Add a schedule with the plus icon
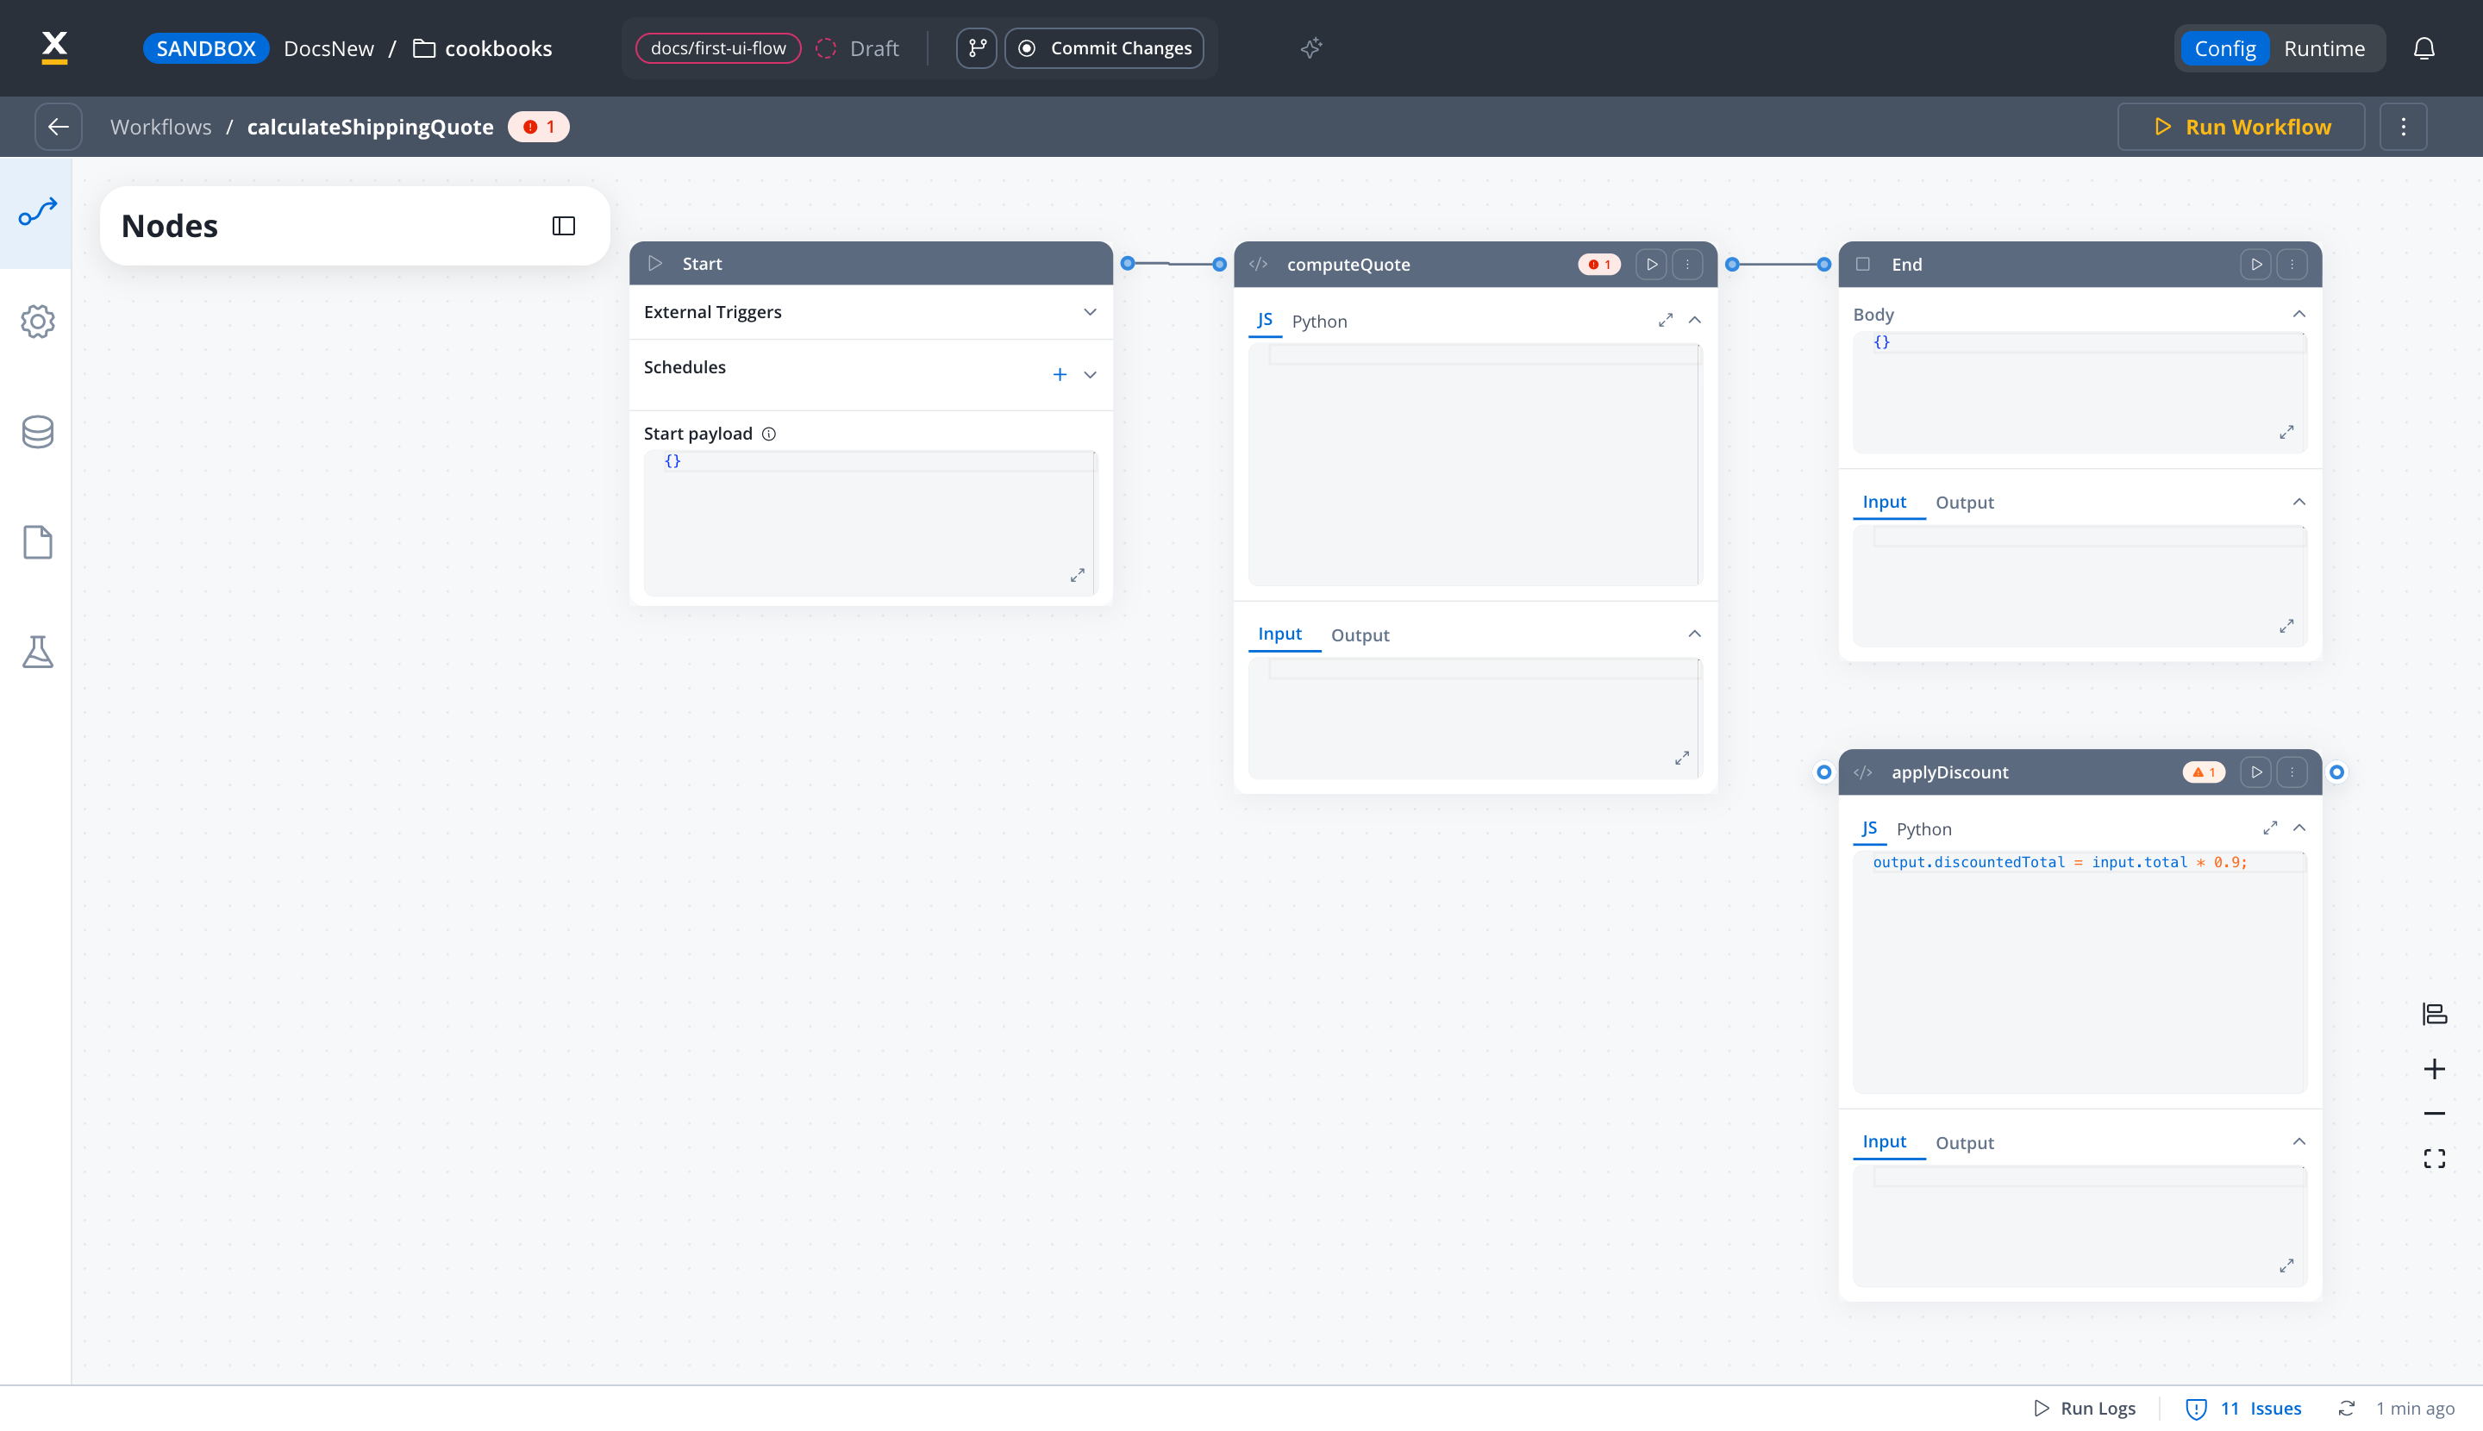 [x=1060, y=374]
